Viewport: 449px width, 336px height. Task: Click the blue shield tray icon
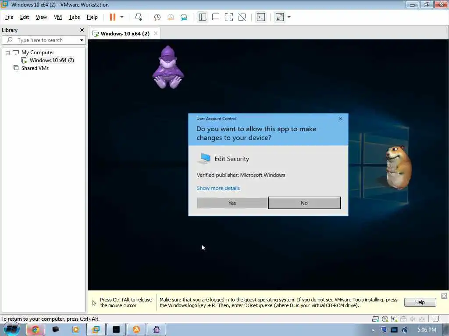point(384,330)
